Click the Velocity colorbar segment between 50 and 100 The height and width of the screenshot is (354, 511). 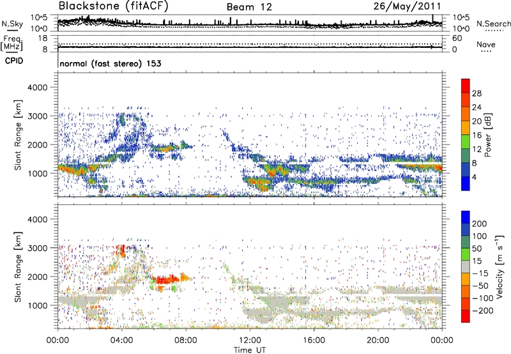pos(466,242)
